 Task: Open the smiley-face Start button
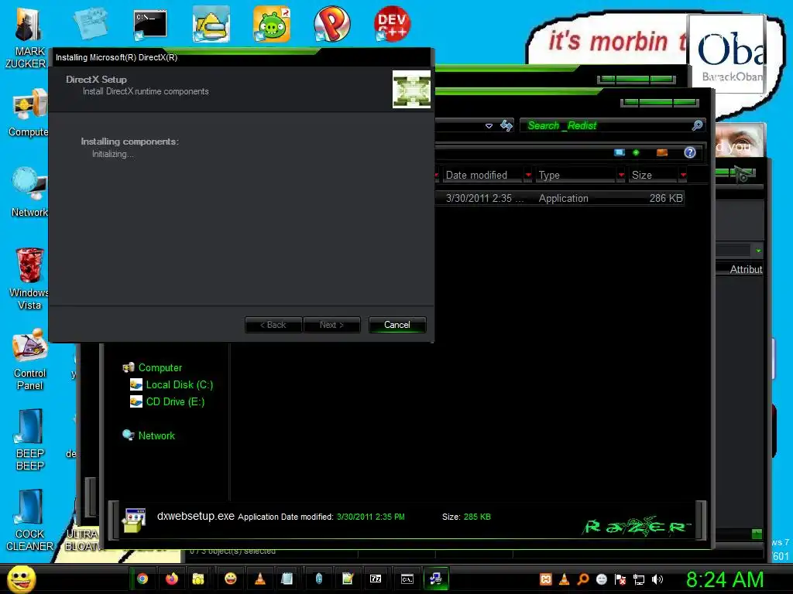click(22, 579)
